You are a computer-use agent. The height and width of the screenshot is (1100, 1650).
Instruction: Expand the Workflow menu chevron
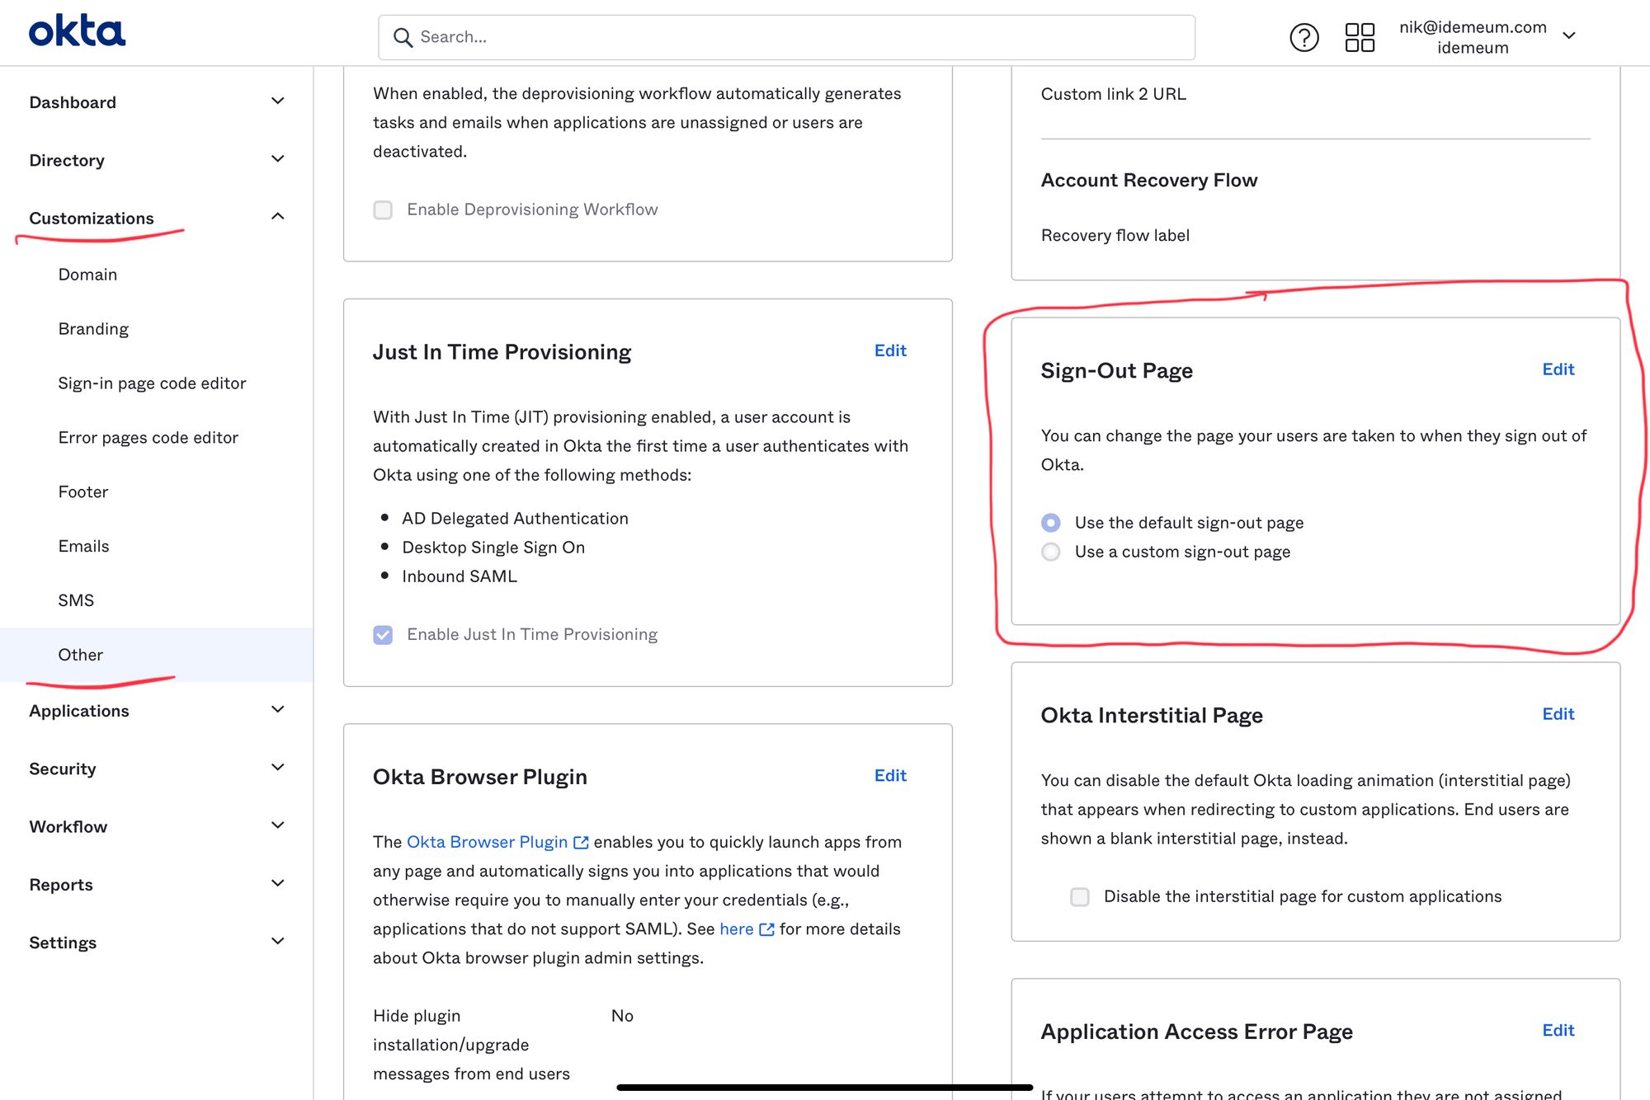[278, 825]
